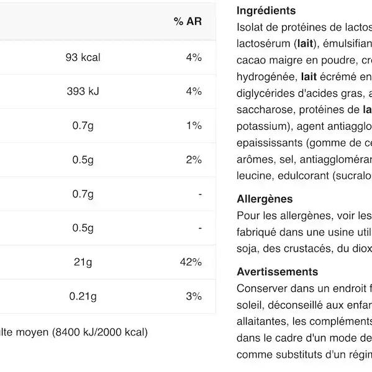Click the 4% value next to 93 kcal

point(194,57)
